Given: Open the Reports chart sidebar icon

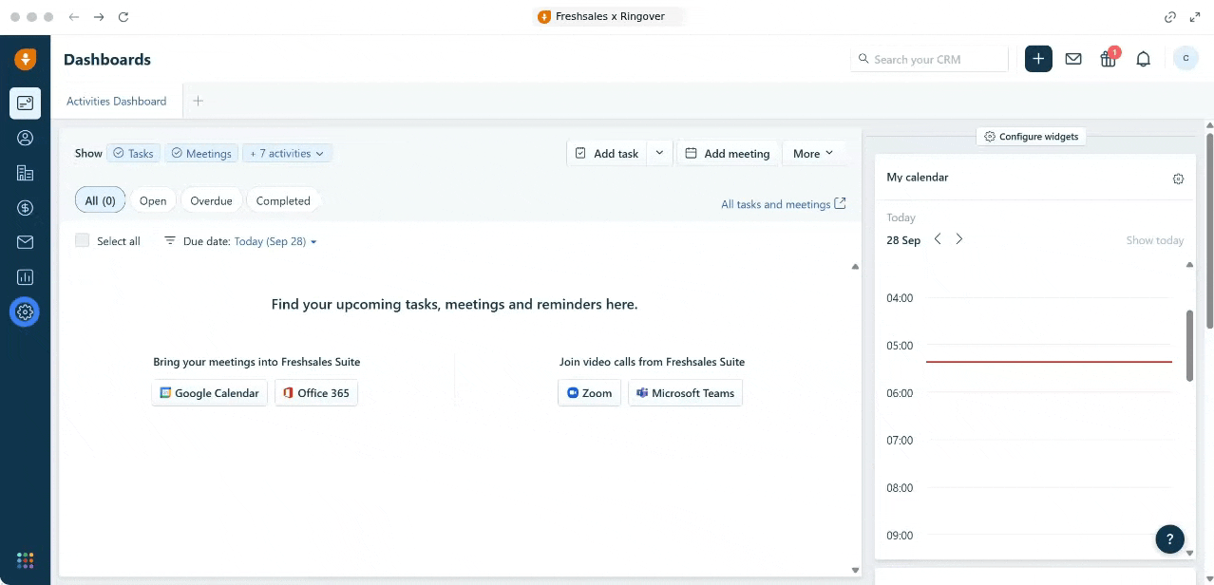Looking at the screenshot, I should coord(25,277).
